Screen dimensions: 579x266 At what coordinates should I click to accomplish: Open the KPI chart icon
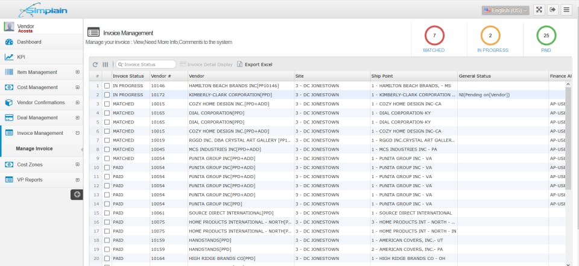point(9,57)
